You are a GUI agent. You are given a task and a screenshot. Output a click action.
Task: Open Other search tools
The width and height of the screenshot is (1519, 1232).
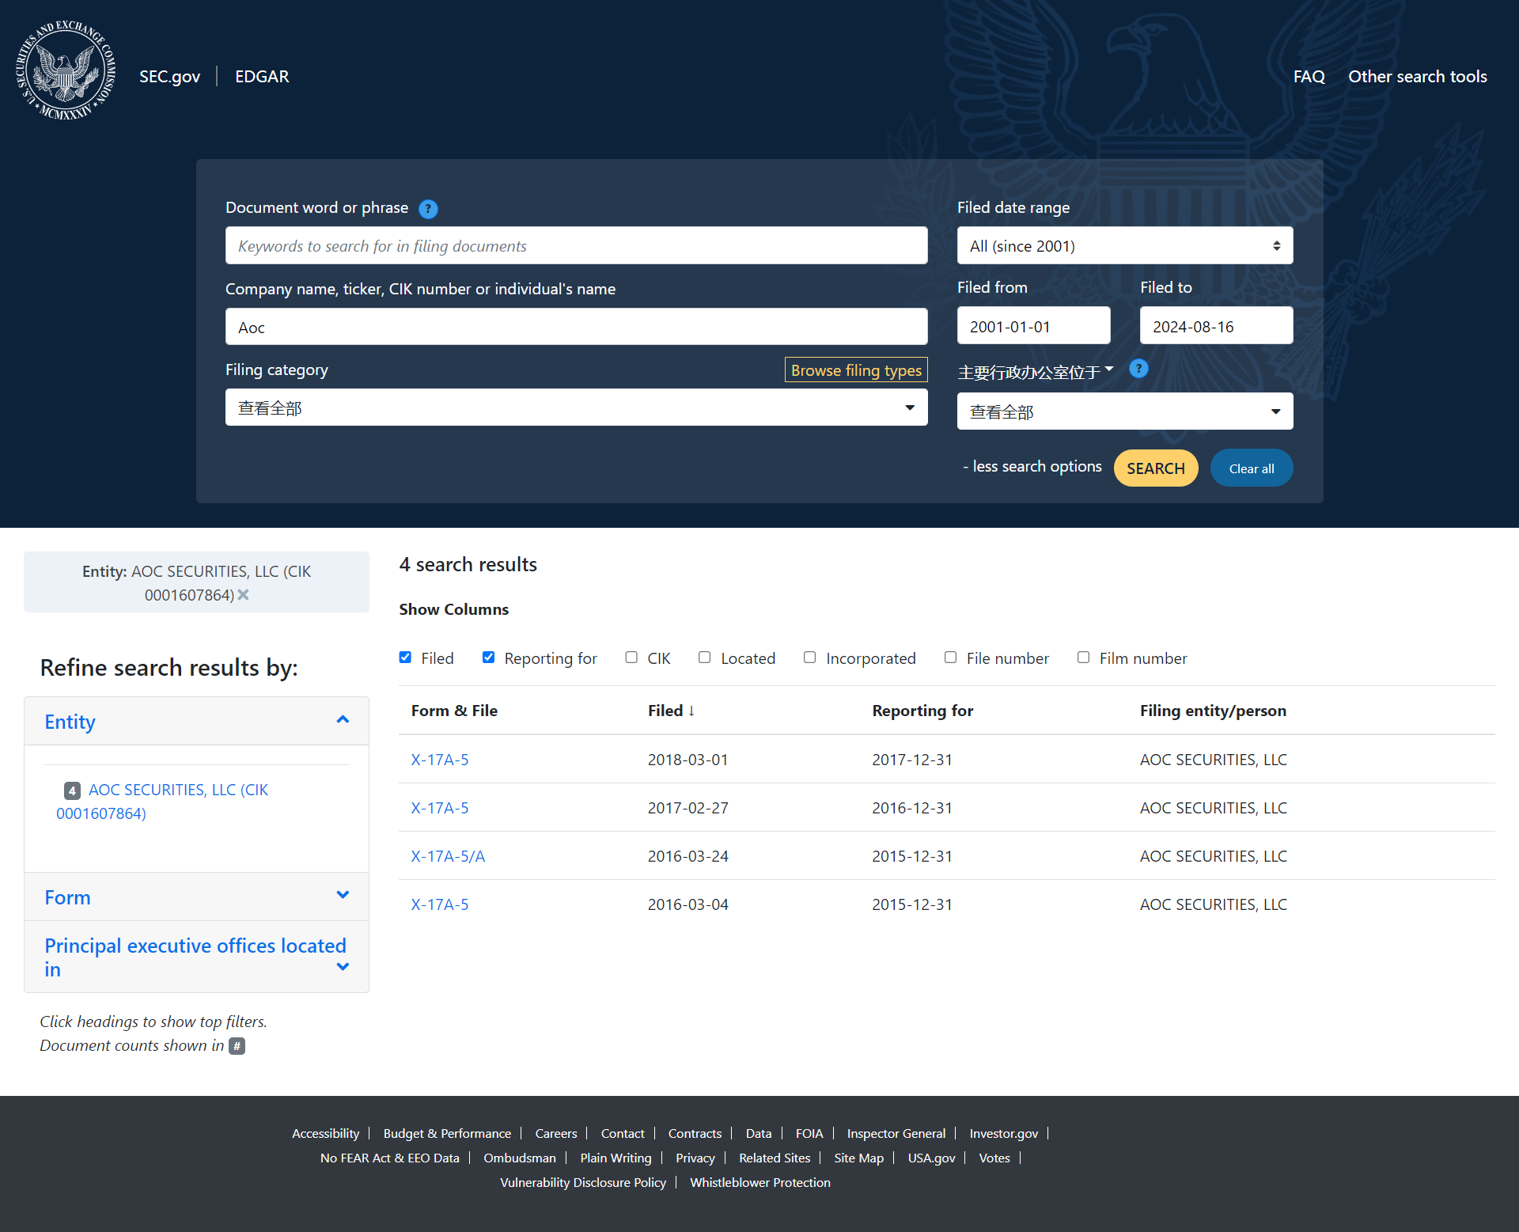pyautogui.click(x=1417, y=77)
